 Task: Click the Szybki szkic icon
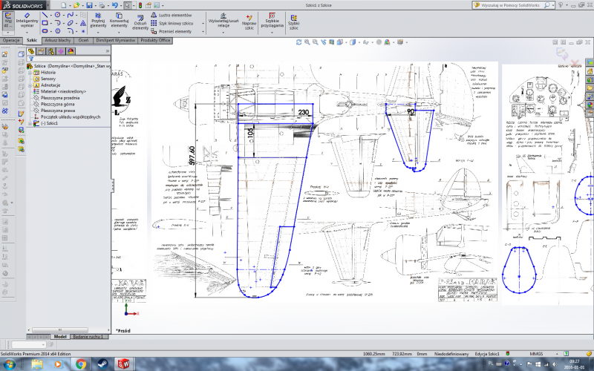(x=294, y=20)
